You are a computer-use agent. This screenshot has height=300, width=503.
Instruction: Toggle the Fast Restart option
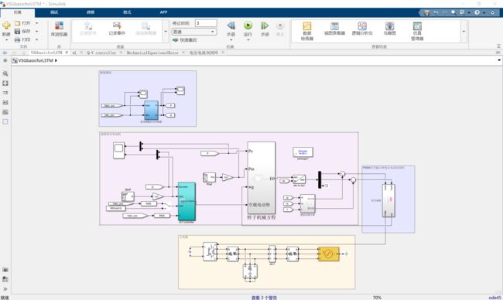click(185, 40)
